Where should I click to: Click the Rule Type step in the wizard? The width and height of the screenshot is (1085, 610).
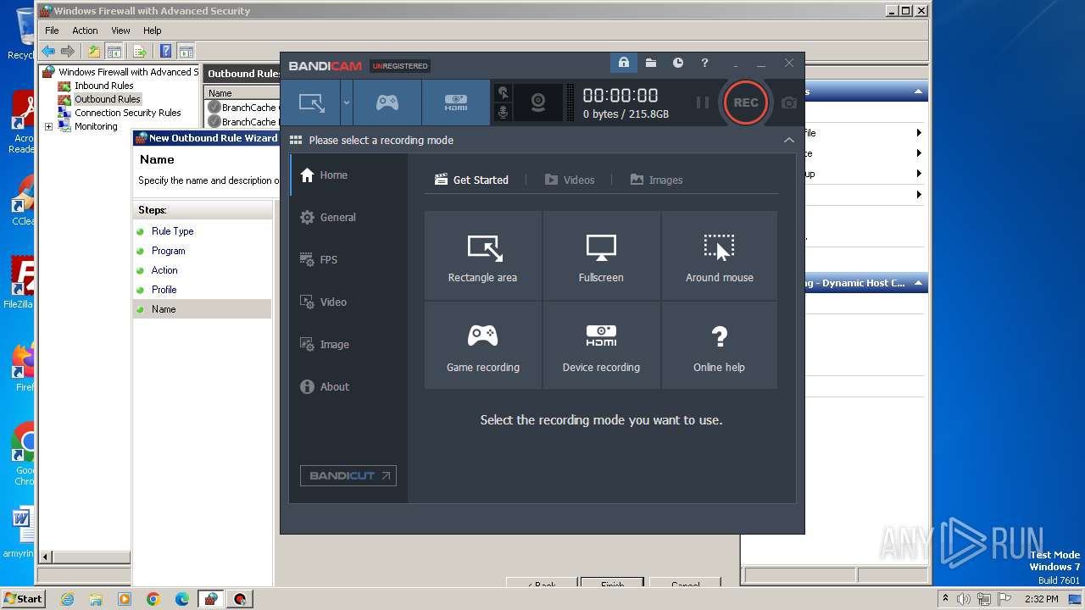tap(172, 231)
